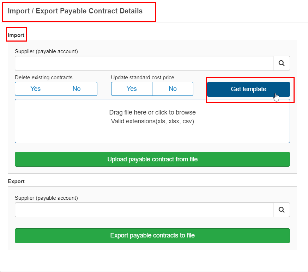The image size is (308, 272).
Task: Click the Export section heading
Action: click(x=16, y=181)
